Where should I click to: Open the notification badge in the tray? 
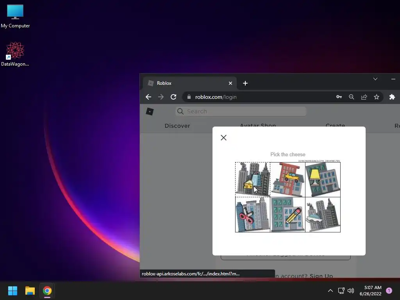click(x=389, y=291)
